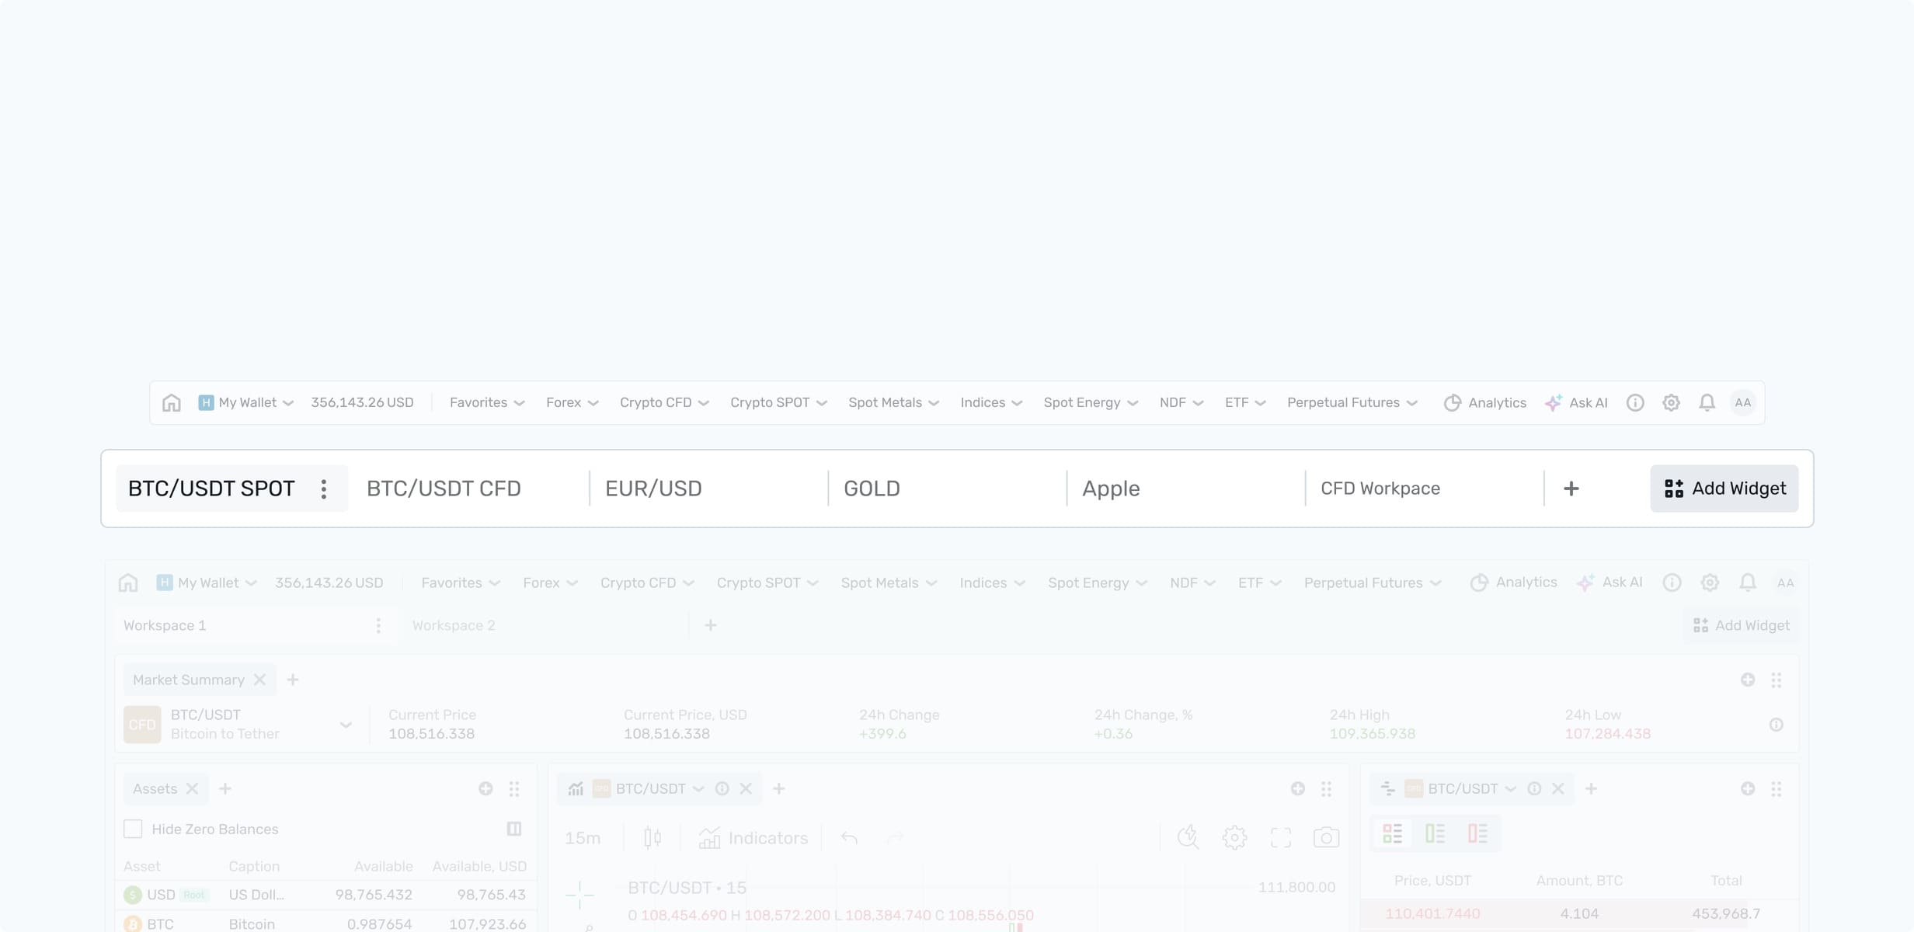Image resolution: width=1914 pixels, height=932 pixels.
Task: Open notifications bell in the upper nav bar
Action: [1707, 402]
